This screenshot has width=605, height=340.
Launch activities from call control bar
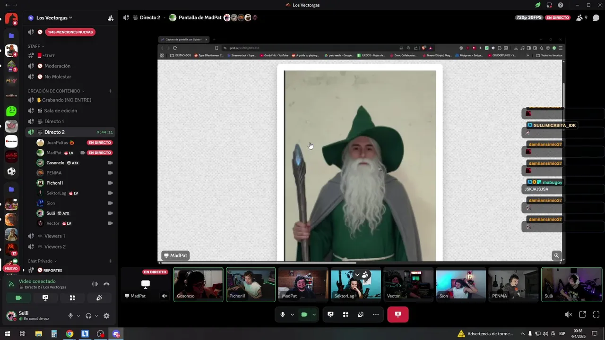[x=346, y=314]
